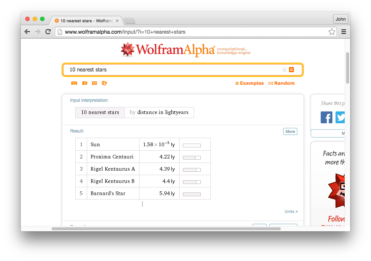Select the 10 nearest stars tab

85,21
